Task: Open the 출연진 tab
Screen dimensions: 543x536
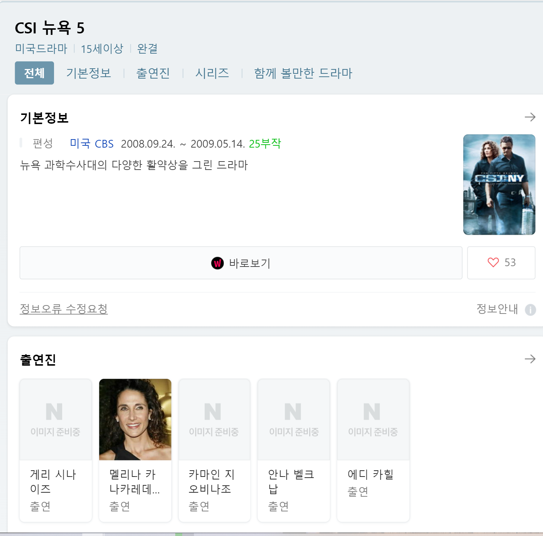Action: 153,73
